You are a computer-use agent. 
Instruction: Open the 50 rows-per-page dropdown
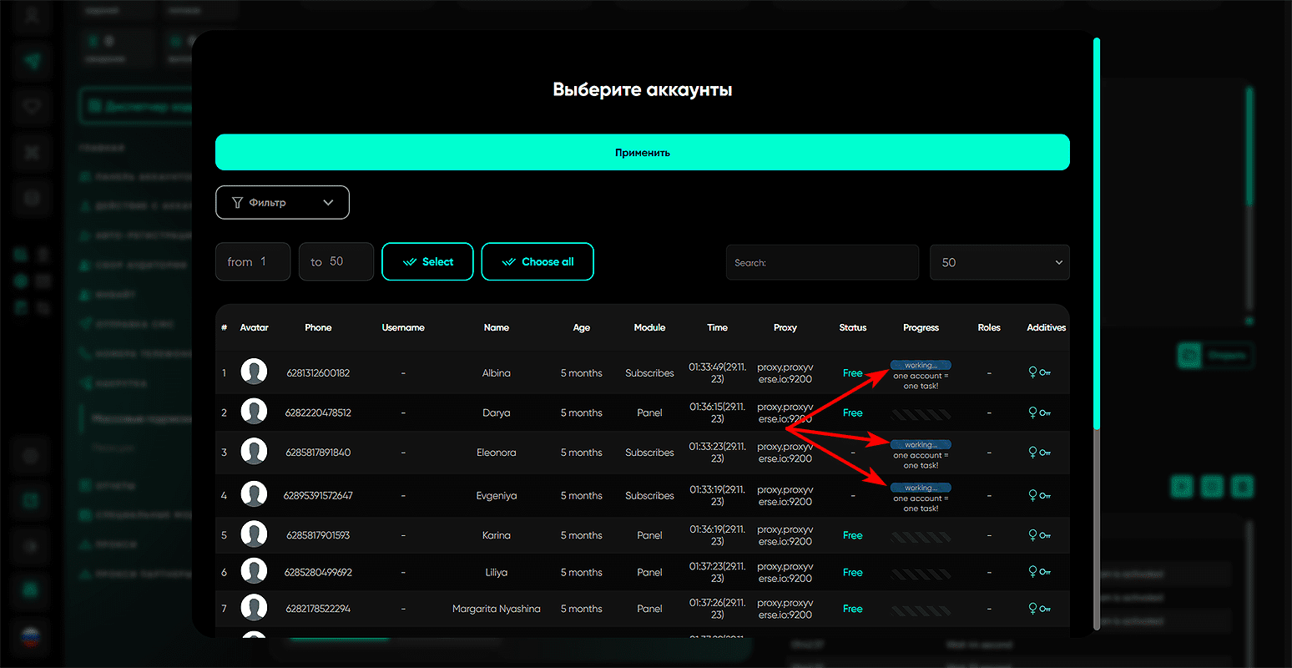point(999,262)
